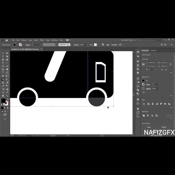175x175 pixels.
Task: Select the Pen tool
Action: pos(3,60)
